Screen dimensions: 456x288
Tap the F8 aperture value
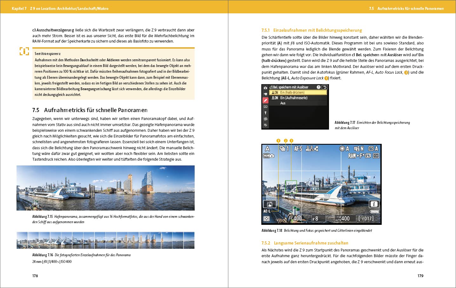pyautogui.click(x=315, y=218)
